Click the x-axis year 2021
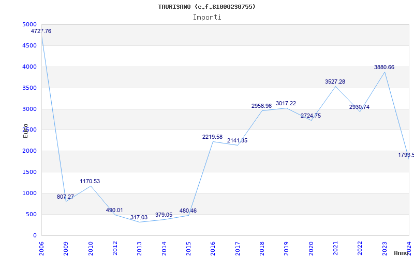Viewport: 414px width, 258px height. [x=335, y=248]
